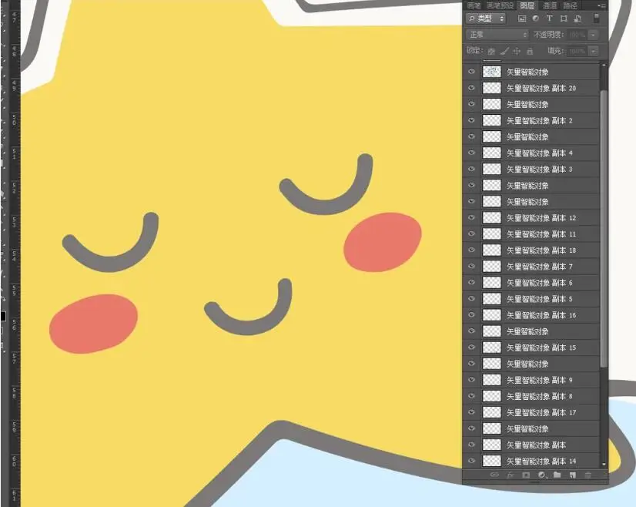Click thumbnail of layer 矢量智能对象 副本 5
The height and width of the screenshot is (507, 636).
coord(491,299)
